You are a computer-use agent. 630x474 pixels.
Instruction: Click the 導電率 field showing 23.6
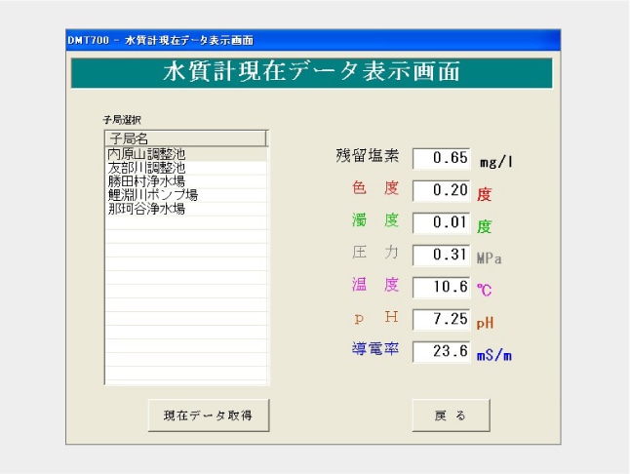pyautogui.click(x=442, y=351)
